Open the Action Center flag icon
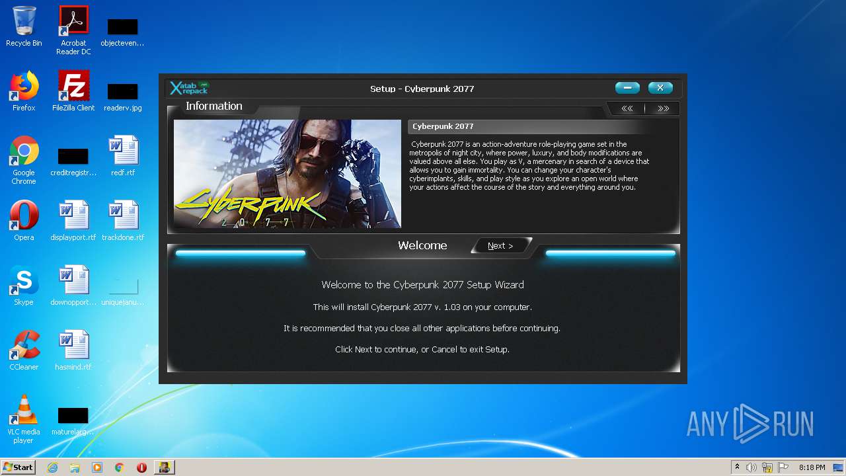Image resolution: width=846 pixels, height=476 pixels. tap(783, 467)
